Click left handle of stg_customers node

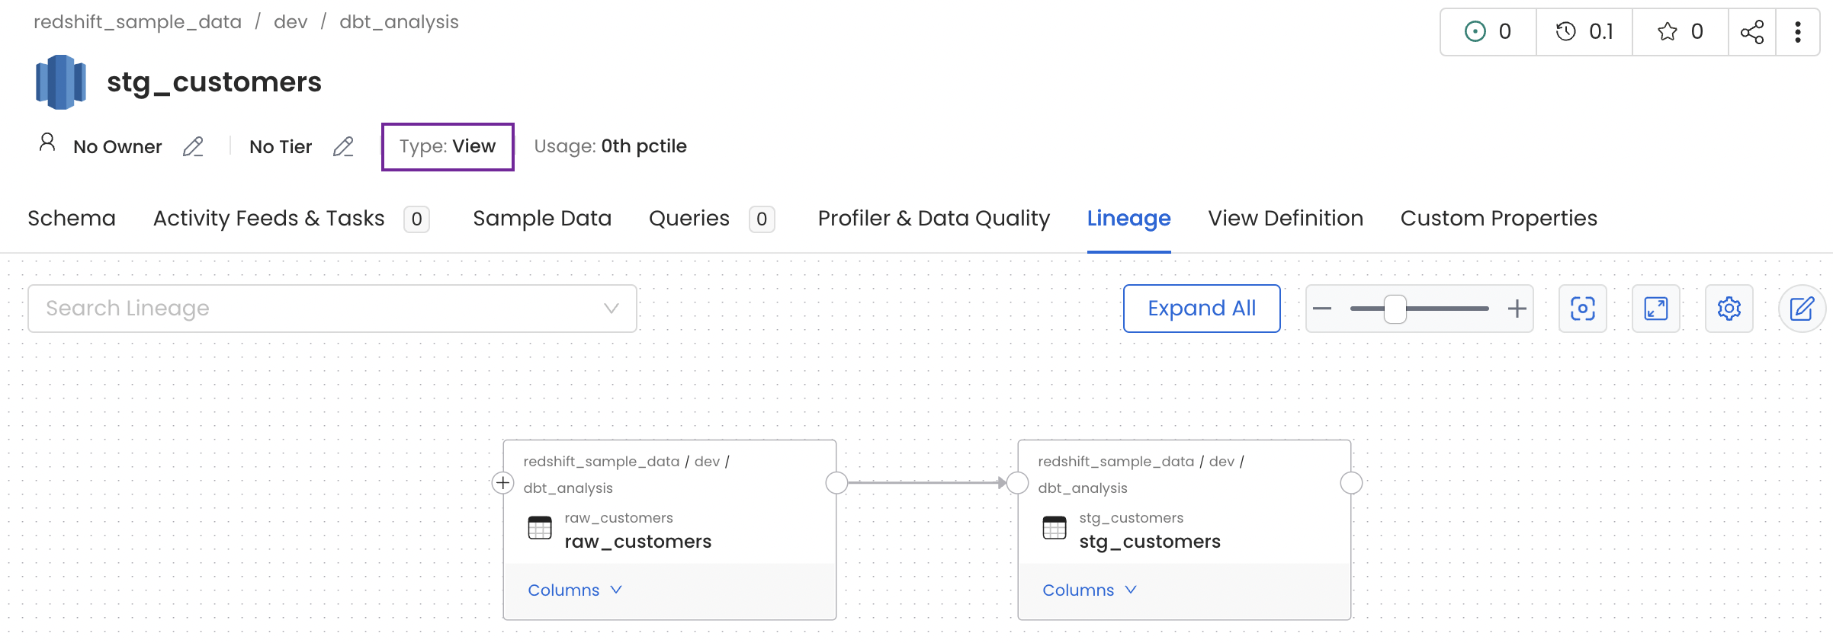pos(1018,483)
